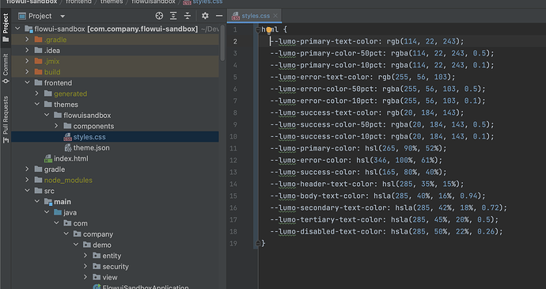Hide the Project panel with minus icon
The height and width of the screenshot is (289, 546).
point(219,16)
